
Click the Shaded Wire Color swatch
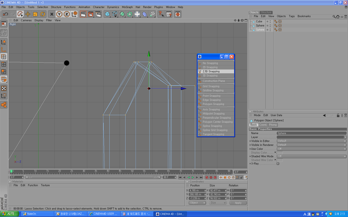point(280,160)
